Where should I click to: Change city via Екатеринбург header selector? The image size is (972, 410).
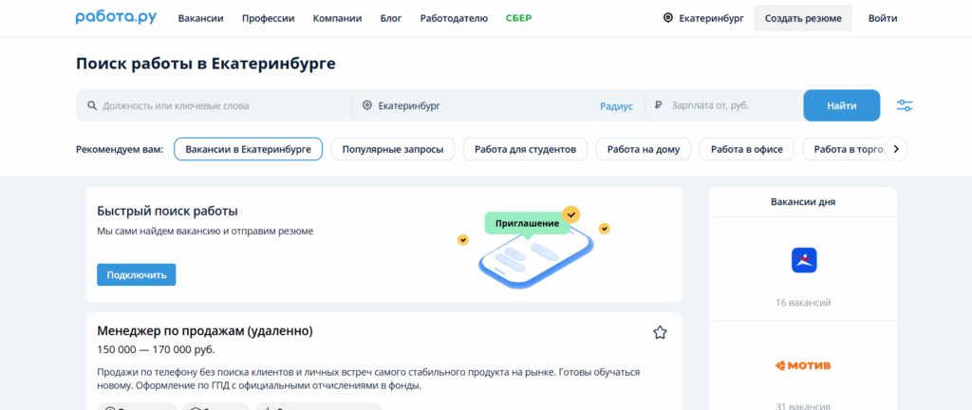(713, 18)
